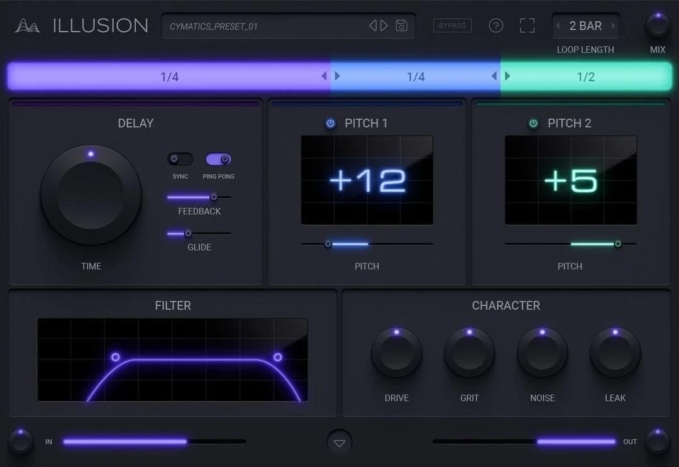Select the blue 1/4 loop segment

pos(416,77)
